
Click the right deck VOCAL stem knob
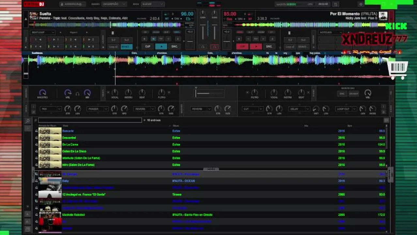pyautogui.click(x=274, y=93)
